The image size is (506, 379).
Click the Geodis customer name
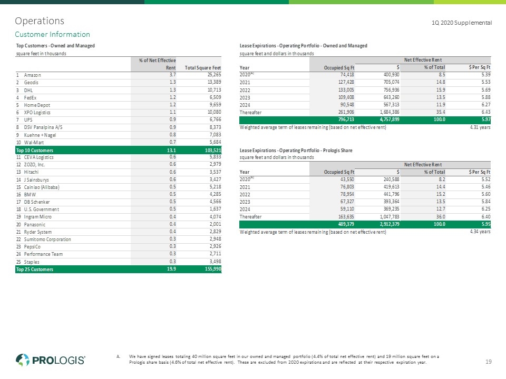(x=31, y=83)
